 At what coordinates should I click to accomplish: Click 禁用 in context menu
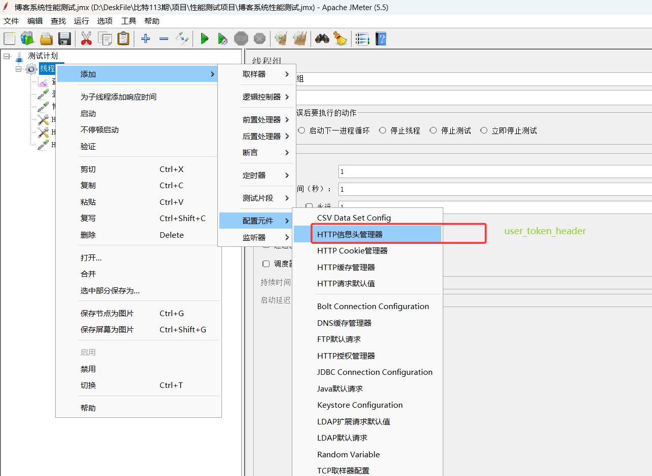pyautogui.click(x=138, y=369)
